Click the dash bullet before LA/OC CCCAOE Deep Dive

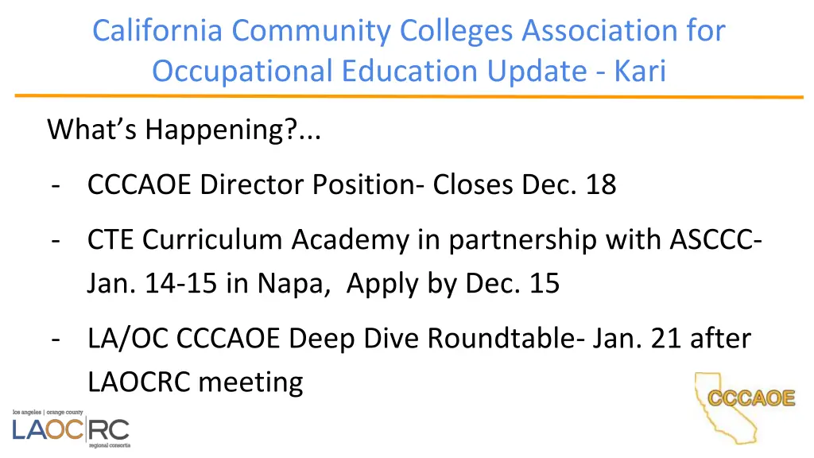click(56, 339)
